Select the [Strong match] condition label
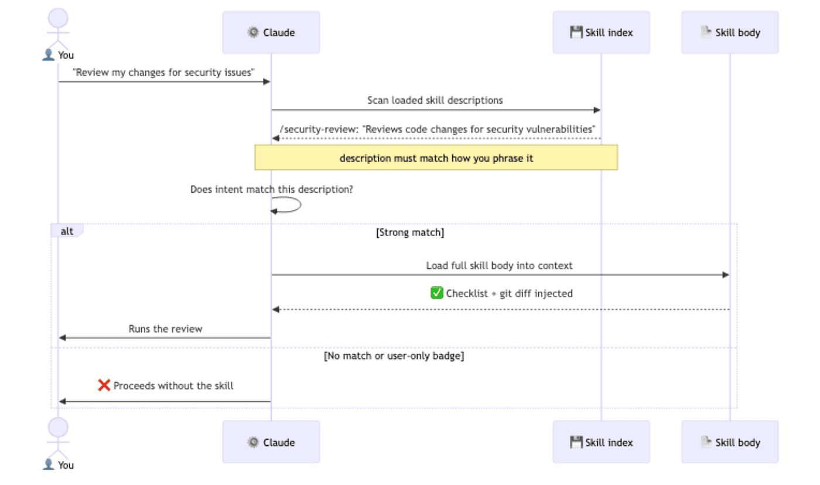This screenshot has width=820, height=485. pyautogui.click(x=410, y=233)
